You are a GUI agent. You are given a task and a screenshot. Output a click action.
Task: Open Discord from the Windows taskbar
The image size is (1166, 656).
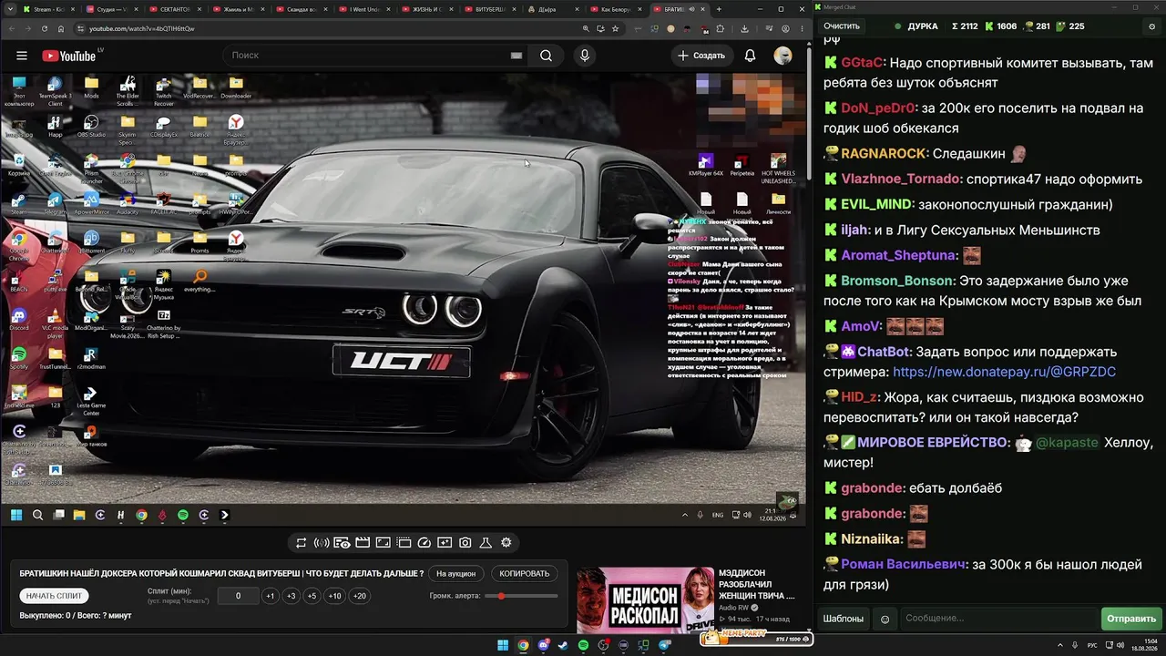[x=544, y=645]
